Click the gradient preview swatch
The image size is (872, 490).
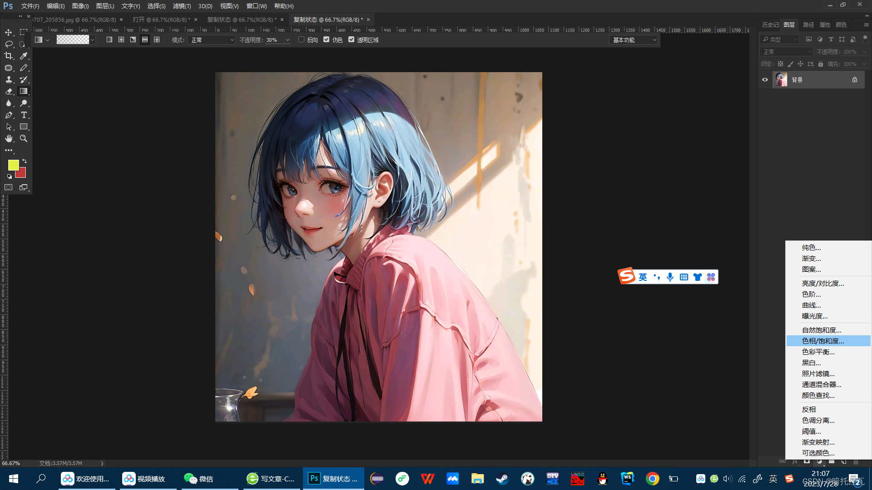(x=73, y=40)
